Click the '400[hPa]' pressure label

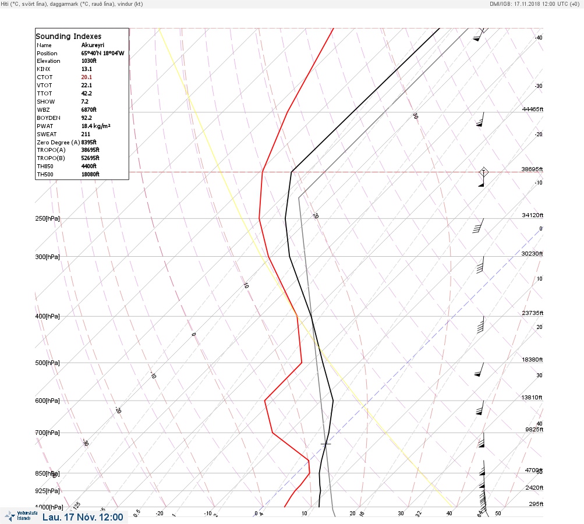[x=47, y=316]
